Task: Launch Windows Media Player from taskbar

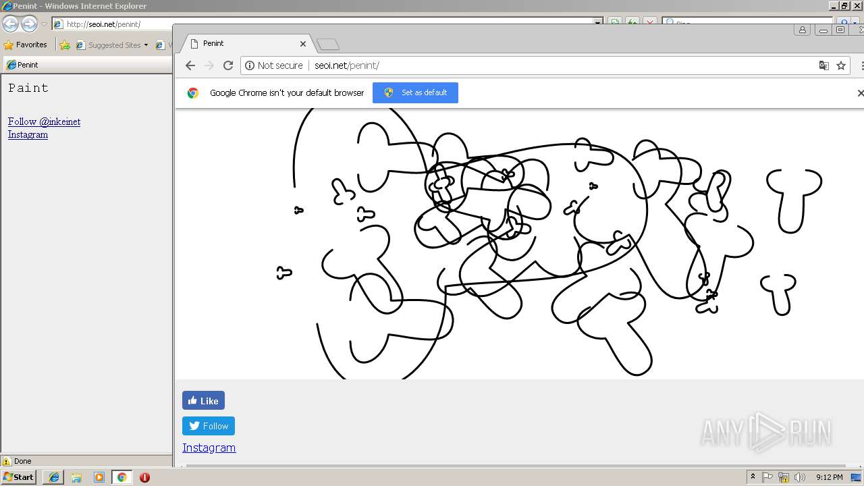Action: 99,477
